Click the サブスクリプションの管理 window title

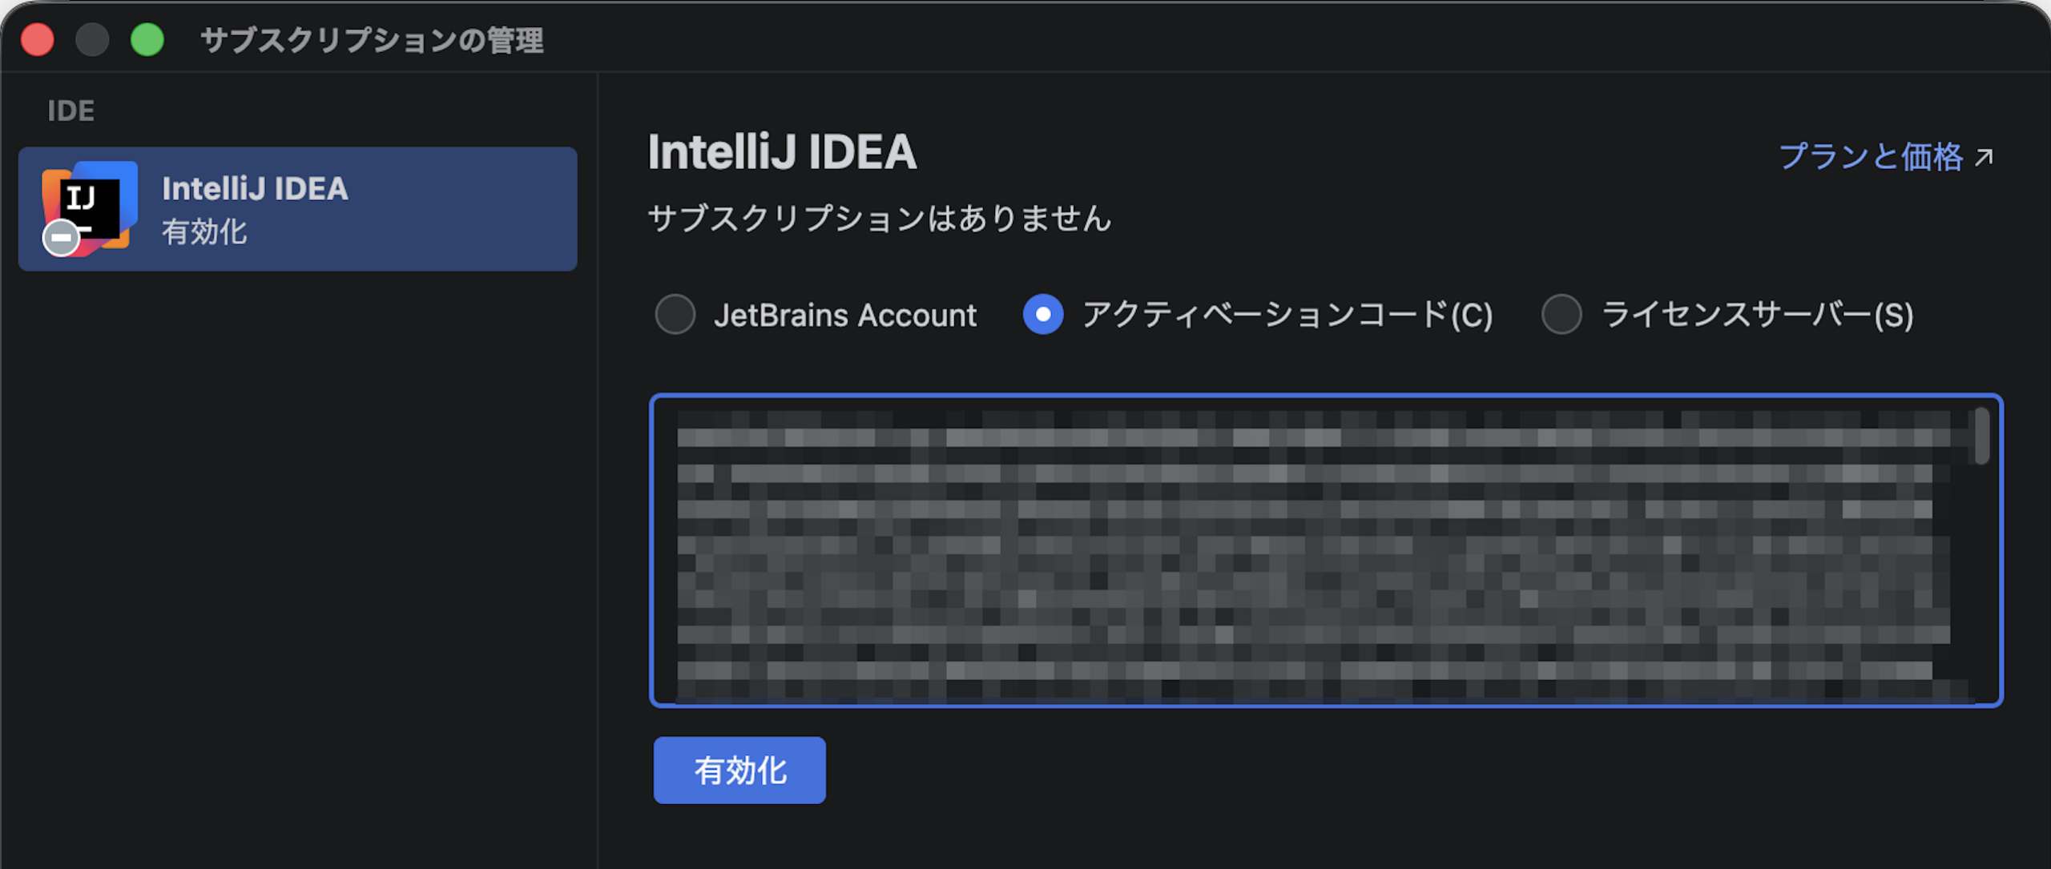[372, 41]
